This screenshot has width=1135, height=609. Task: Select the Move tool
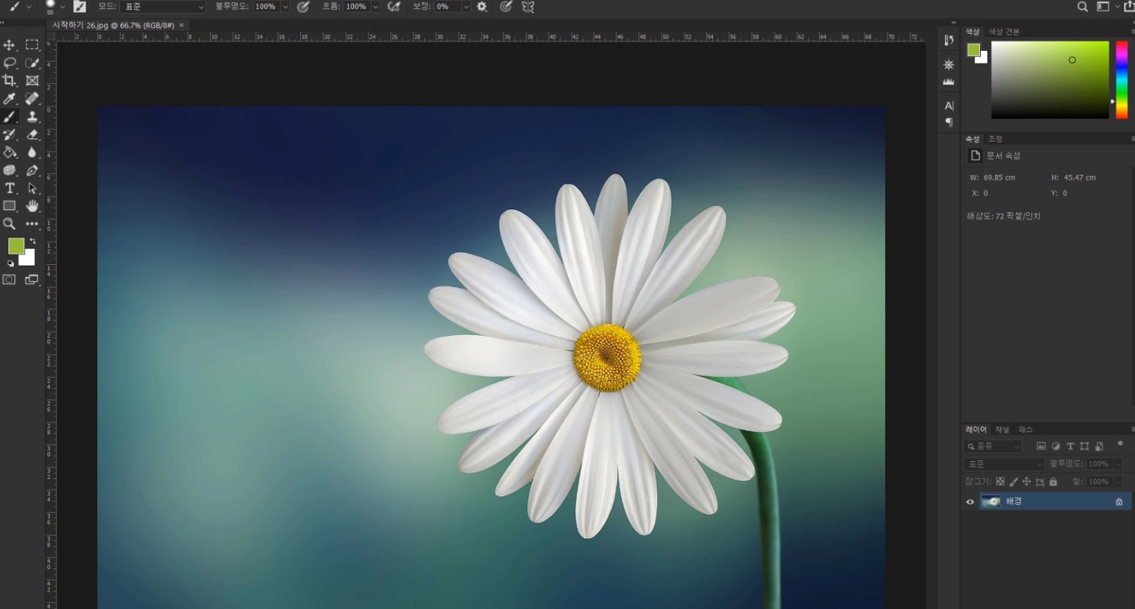(x=10, y=45)
